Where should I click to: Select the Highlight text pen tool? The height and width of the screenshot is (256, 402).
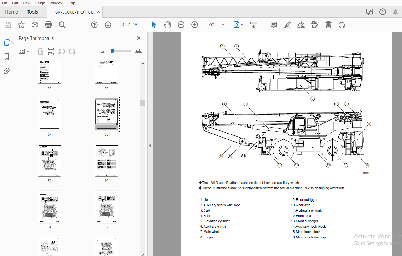click(287, 25)
